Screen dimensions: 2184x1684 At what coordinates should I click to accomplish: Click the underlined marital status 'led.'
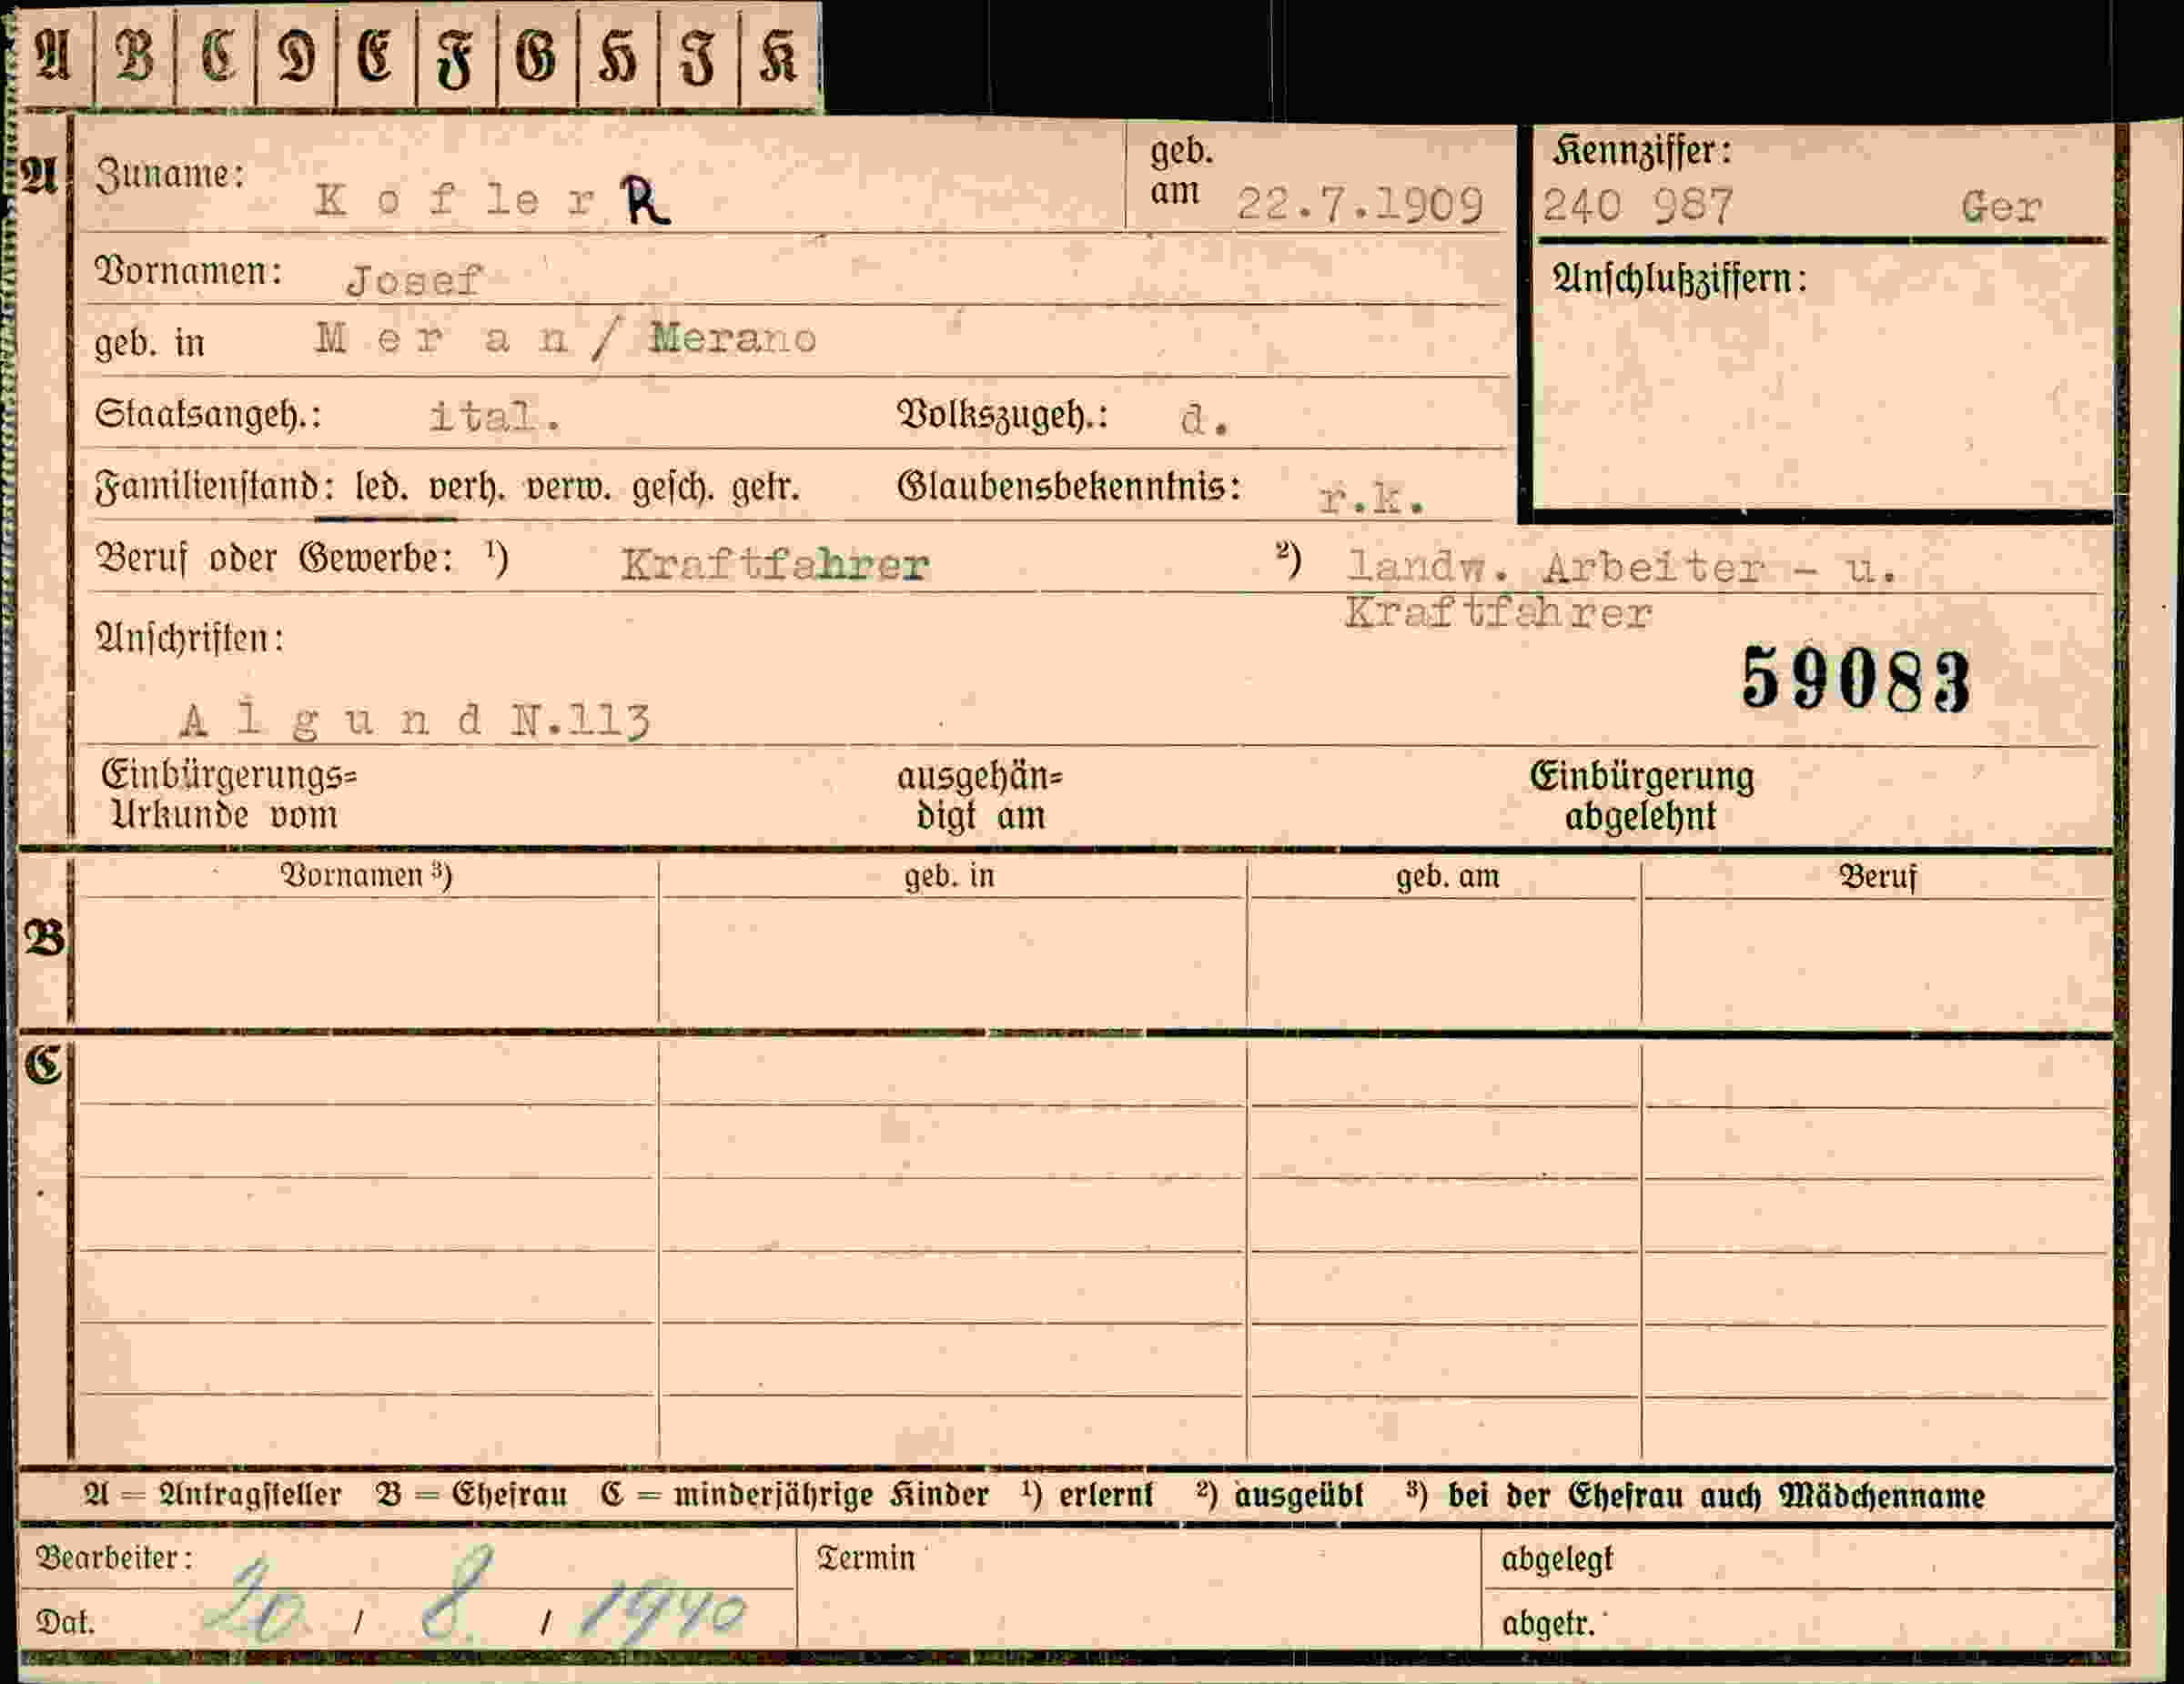[x=381, y=487]
